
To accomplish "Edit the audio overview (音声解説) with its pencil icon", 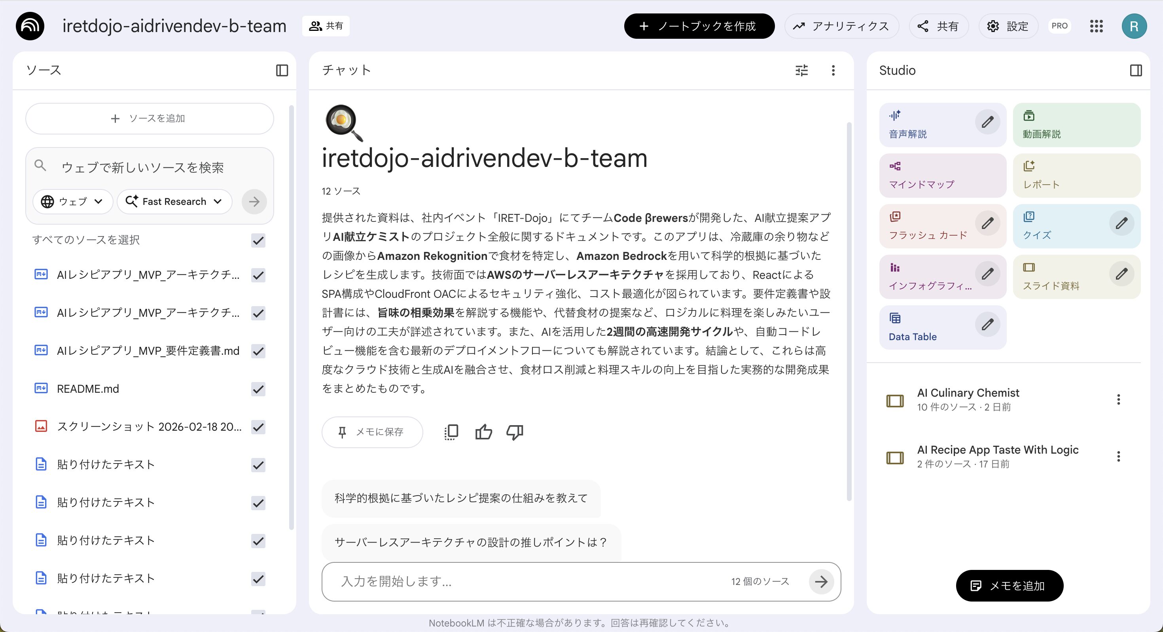I will tap(987, 122).
